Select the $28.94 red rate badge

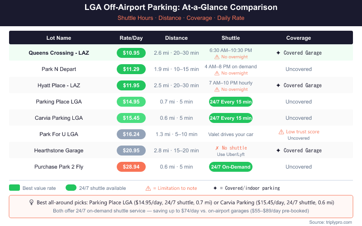[131, 167]
